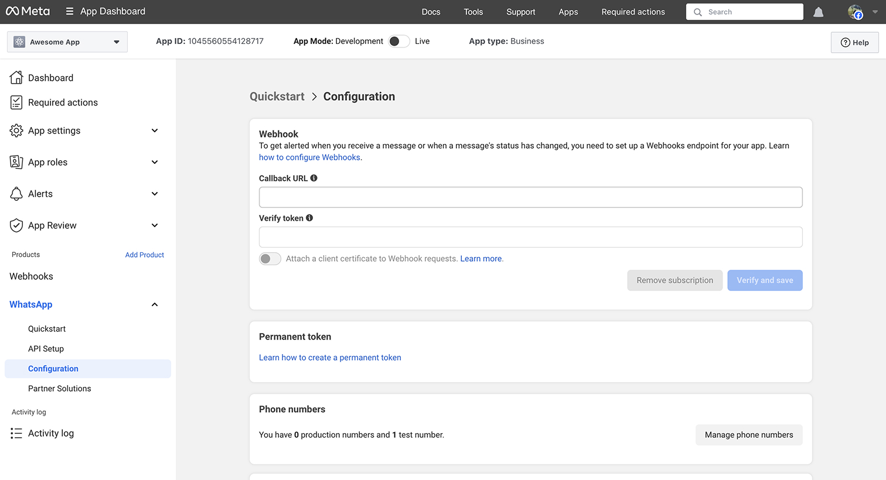Viewport: 886px width, 480px height.
Task: Click the App roles icon
Action: point(16,162)
